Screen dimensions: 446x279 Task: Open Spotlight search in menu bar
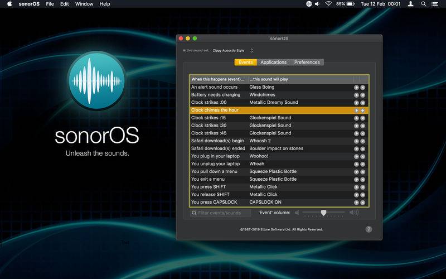coord(424,4)
